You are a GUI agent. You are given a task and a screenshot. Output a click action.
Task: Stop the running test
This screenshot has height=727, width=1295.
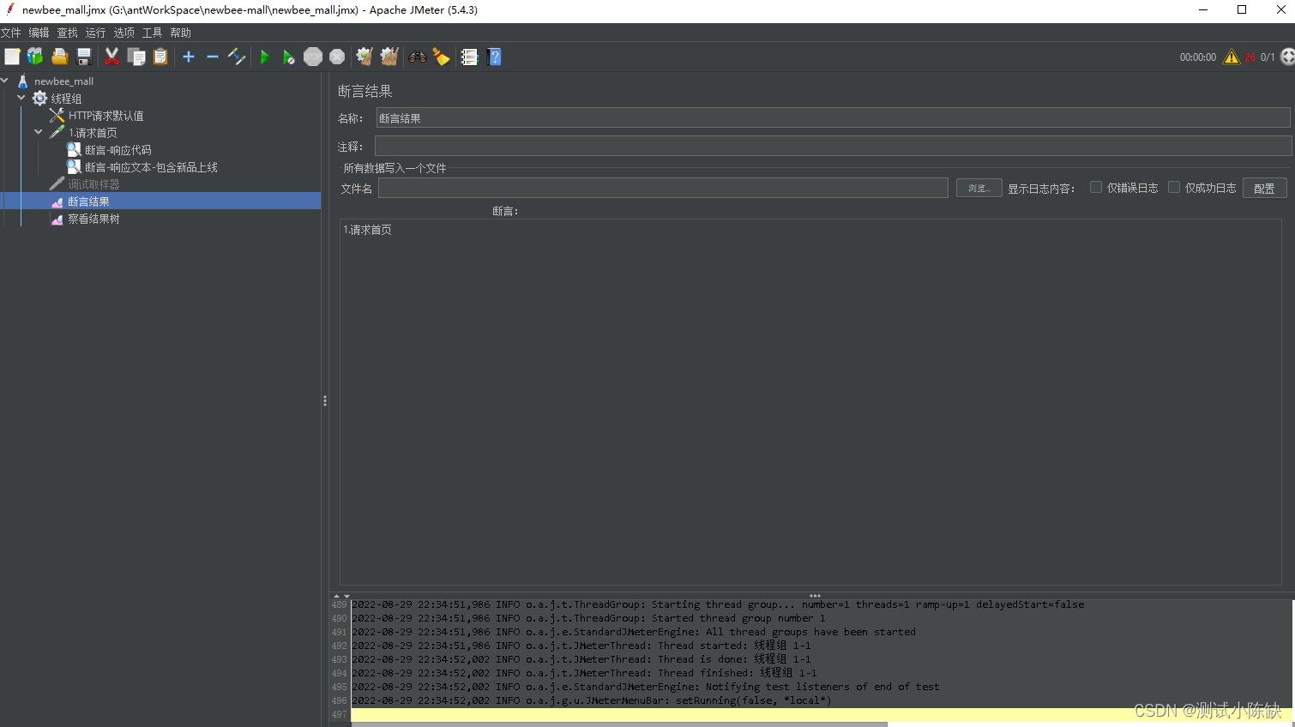(x=313, y=57)
